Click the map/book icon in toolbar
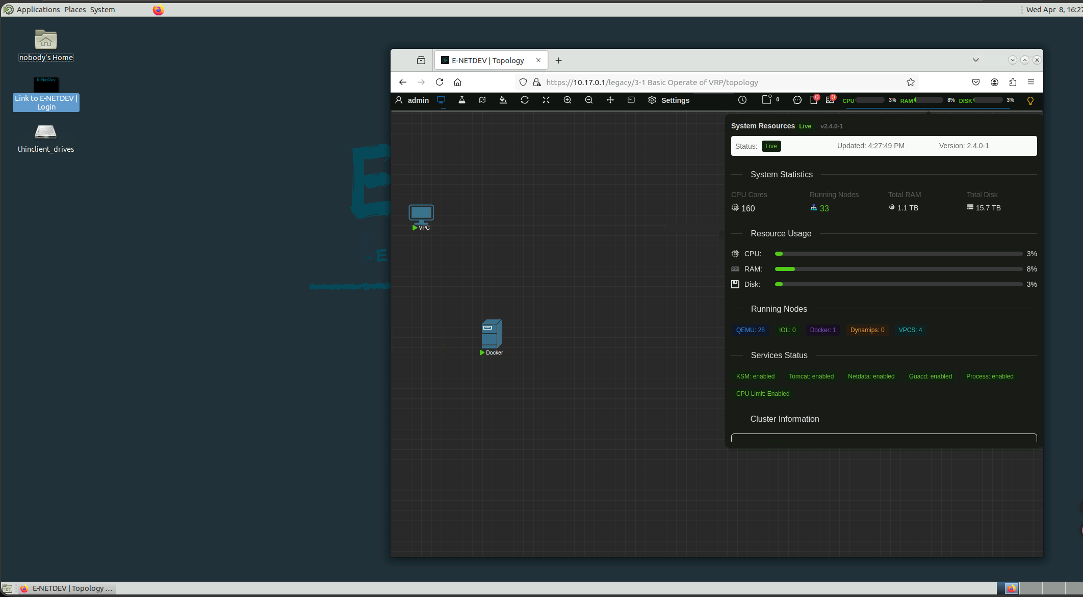 point(482,100)
